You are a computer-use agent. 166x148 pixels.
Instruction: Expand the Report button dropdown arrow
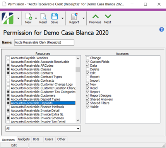click(84, 18)
